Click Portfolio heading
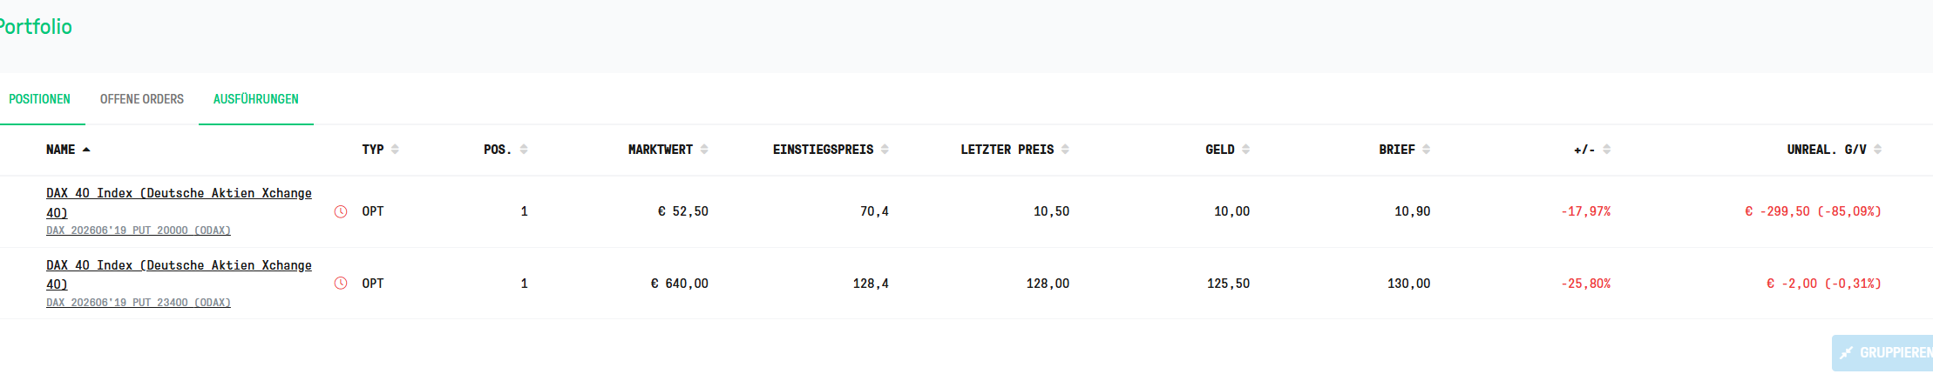The width and height of the screenshot is (1933, 374). tap(35, 27)
